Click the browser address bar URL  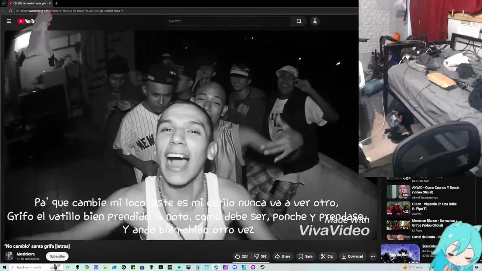tap(72, 11)
